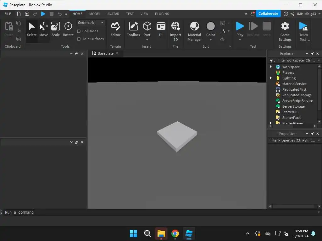This screenshot has width=322, height=241.
Task: Open the Toolbox panel
Action: 133,30
